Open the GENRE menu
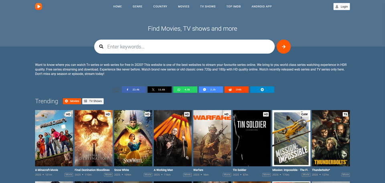 (138, 6)
